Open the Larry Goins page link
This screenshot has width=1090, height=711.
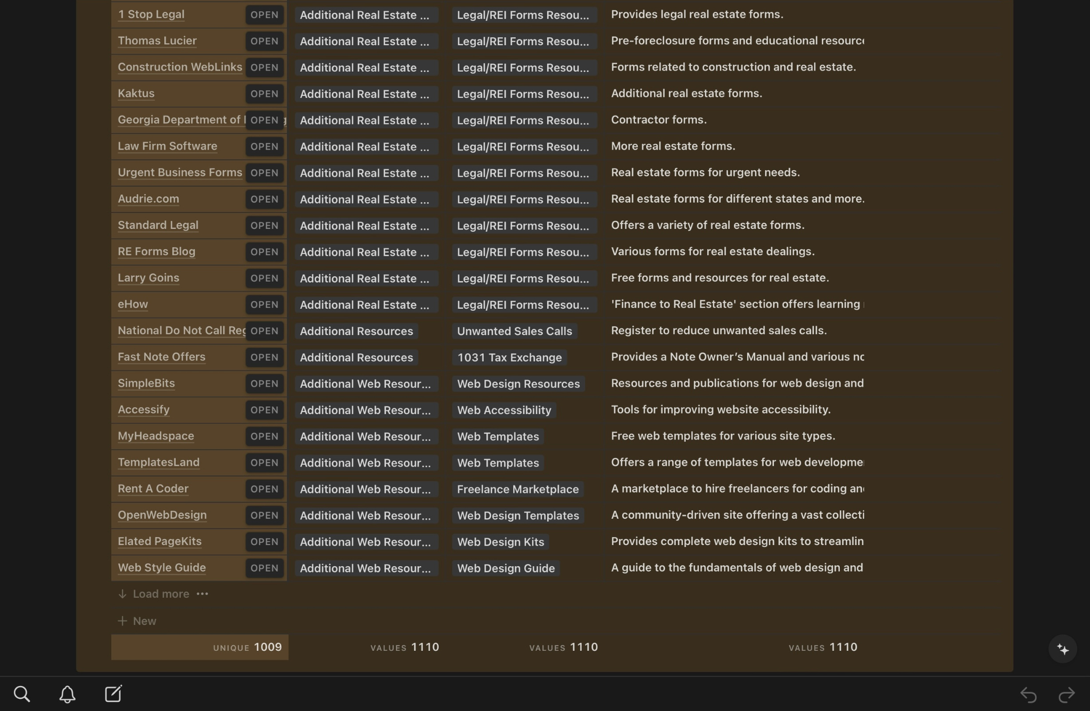(148, 278)
